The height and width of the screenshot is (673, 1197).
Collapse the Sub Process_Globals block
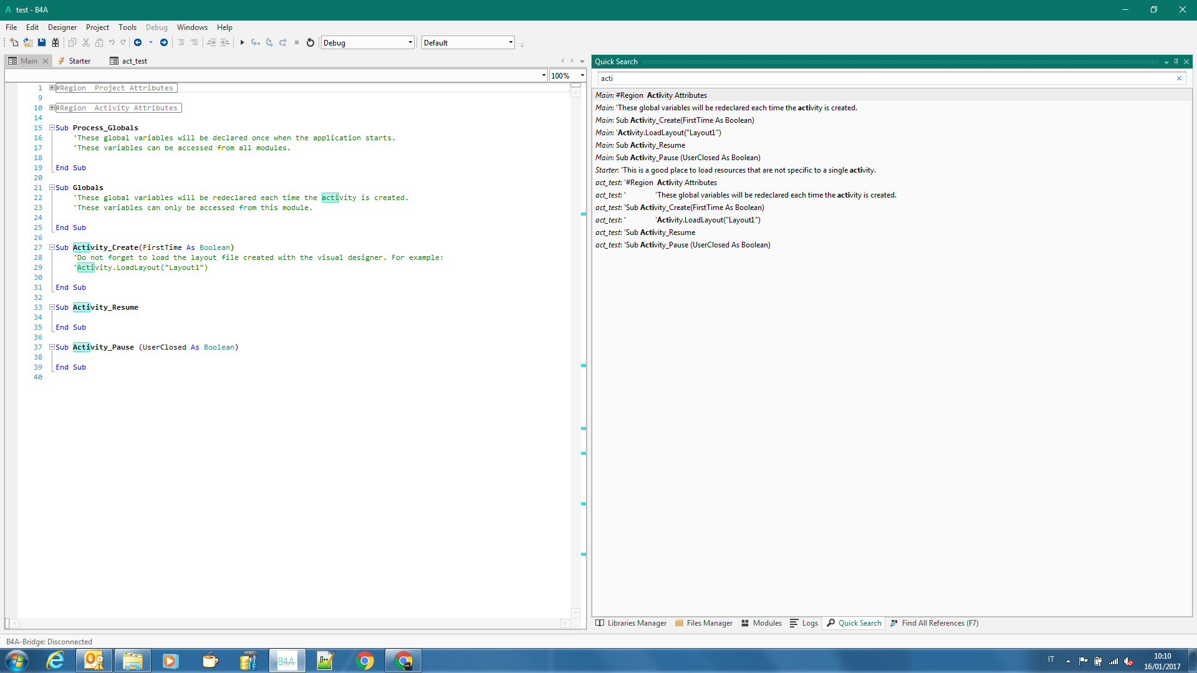tap(52, 128)
